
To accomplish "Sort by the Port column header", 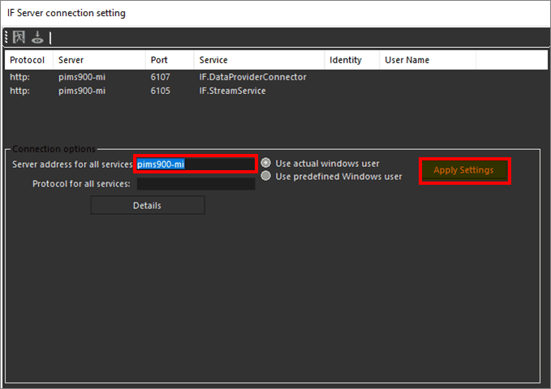I will tap(170, 60).
